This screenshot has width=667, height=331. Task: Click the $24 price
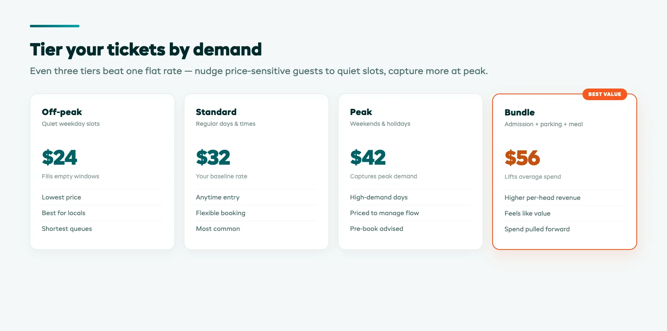[x=60, y=158]
